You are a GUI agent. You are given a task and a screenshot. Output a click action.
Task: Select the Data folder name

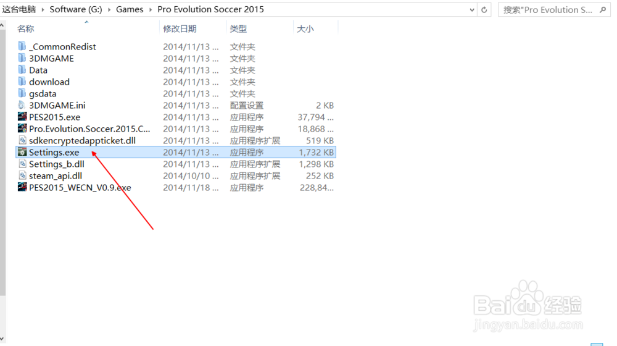click(x=38, y=70)
